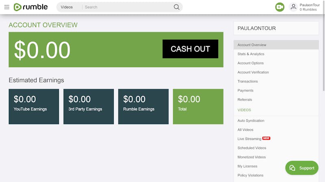Open the hamburger main menu
The height and width of the screenshot is (182, 325).
[6, 7]
